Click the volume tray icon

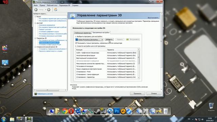[x=202, y=119]
